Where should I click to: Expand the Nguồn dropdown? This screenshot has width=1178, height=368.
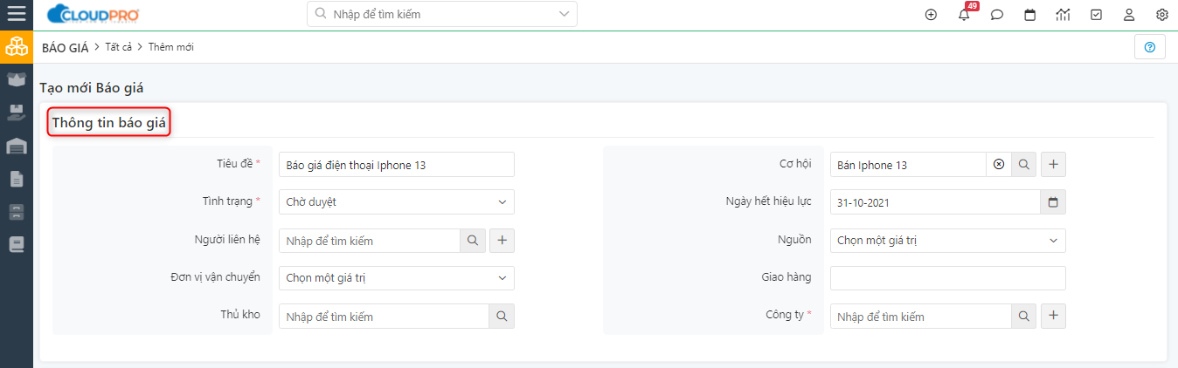tap(948, 241)
